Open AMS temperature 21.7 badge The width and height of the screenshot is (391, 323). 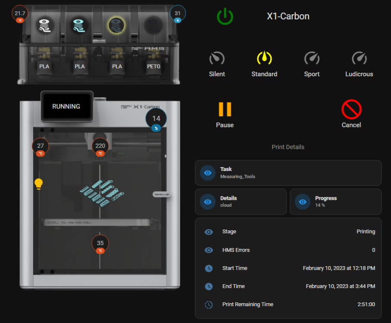[20, 14]
